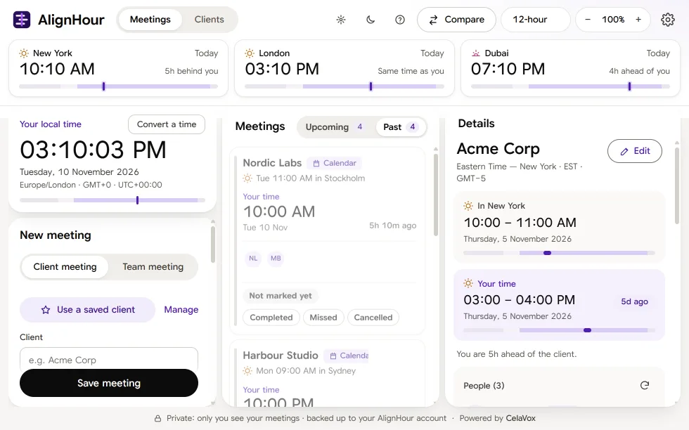The height and width of the screenshot is (430, 689).
Task: Click the AlignHour logo icon
Action: pos(22,20)
